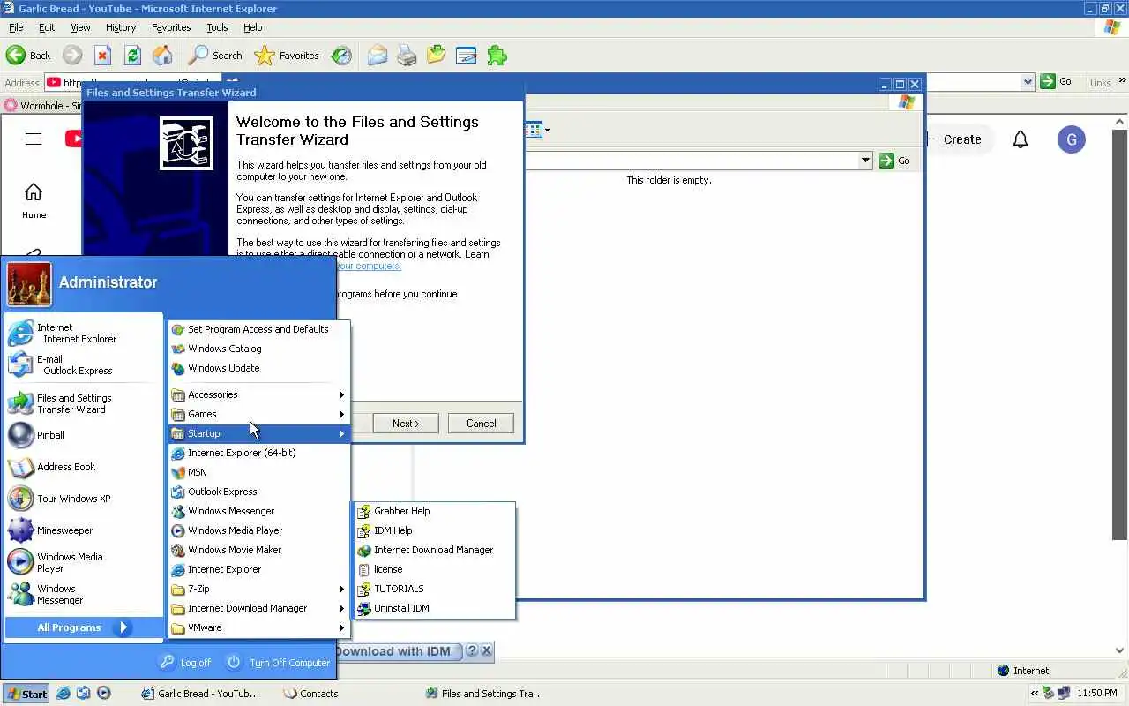
Task: Click Uninstall IDM
Action: pos(434,608)
